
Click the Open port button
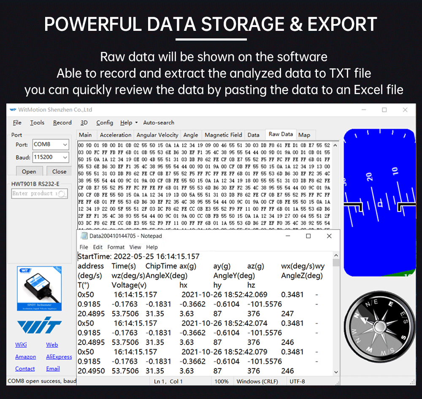[29, 171]
